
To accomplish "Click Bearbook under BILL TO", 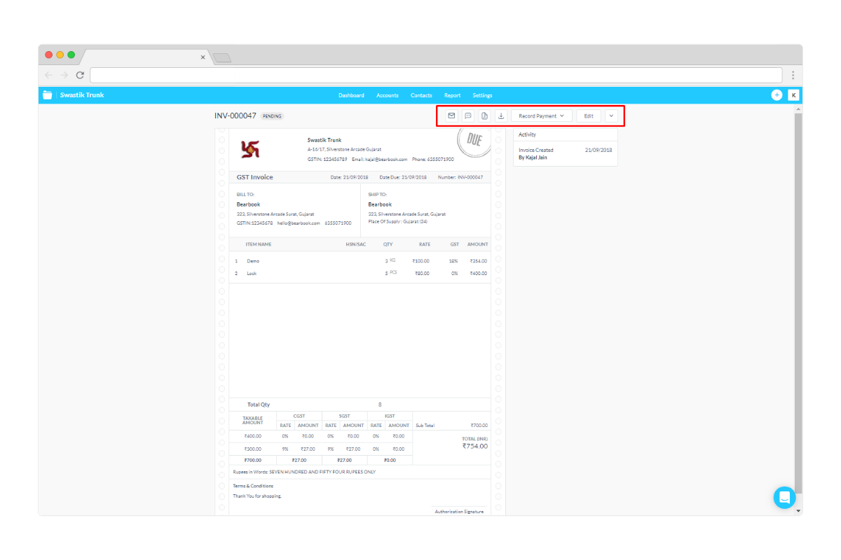I will coord(248,204).
